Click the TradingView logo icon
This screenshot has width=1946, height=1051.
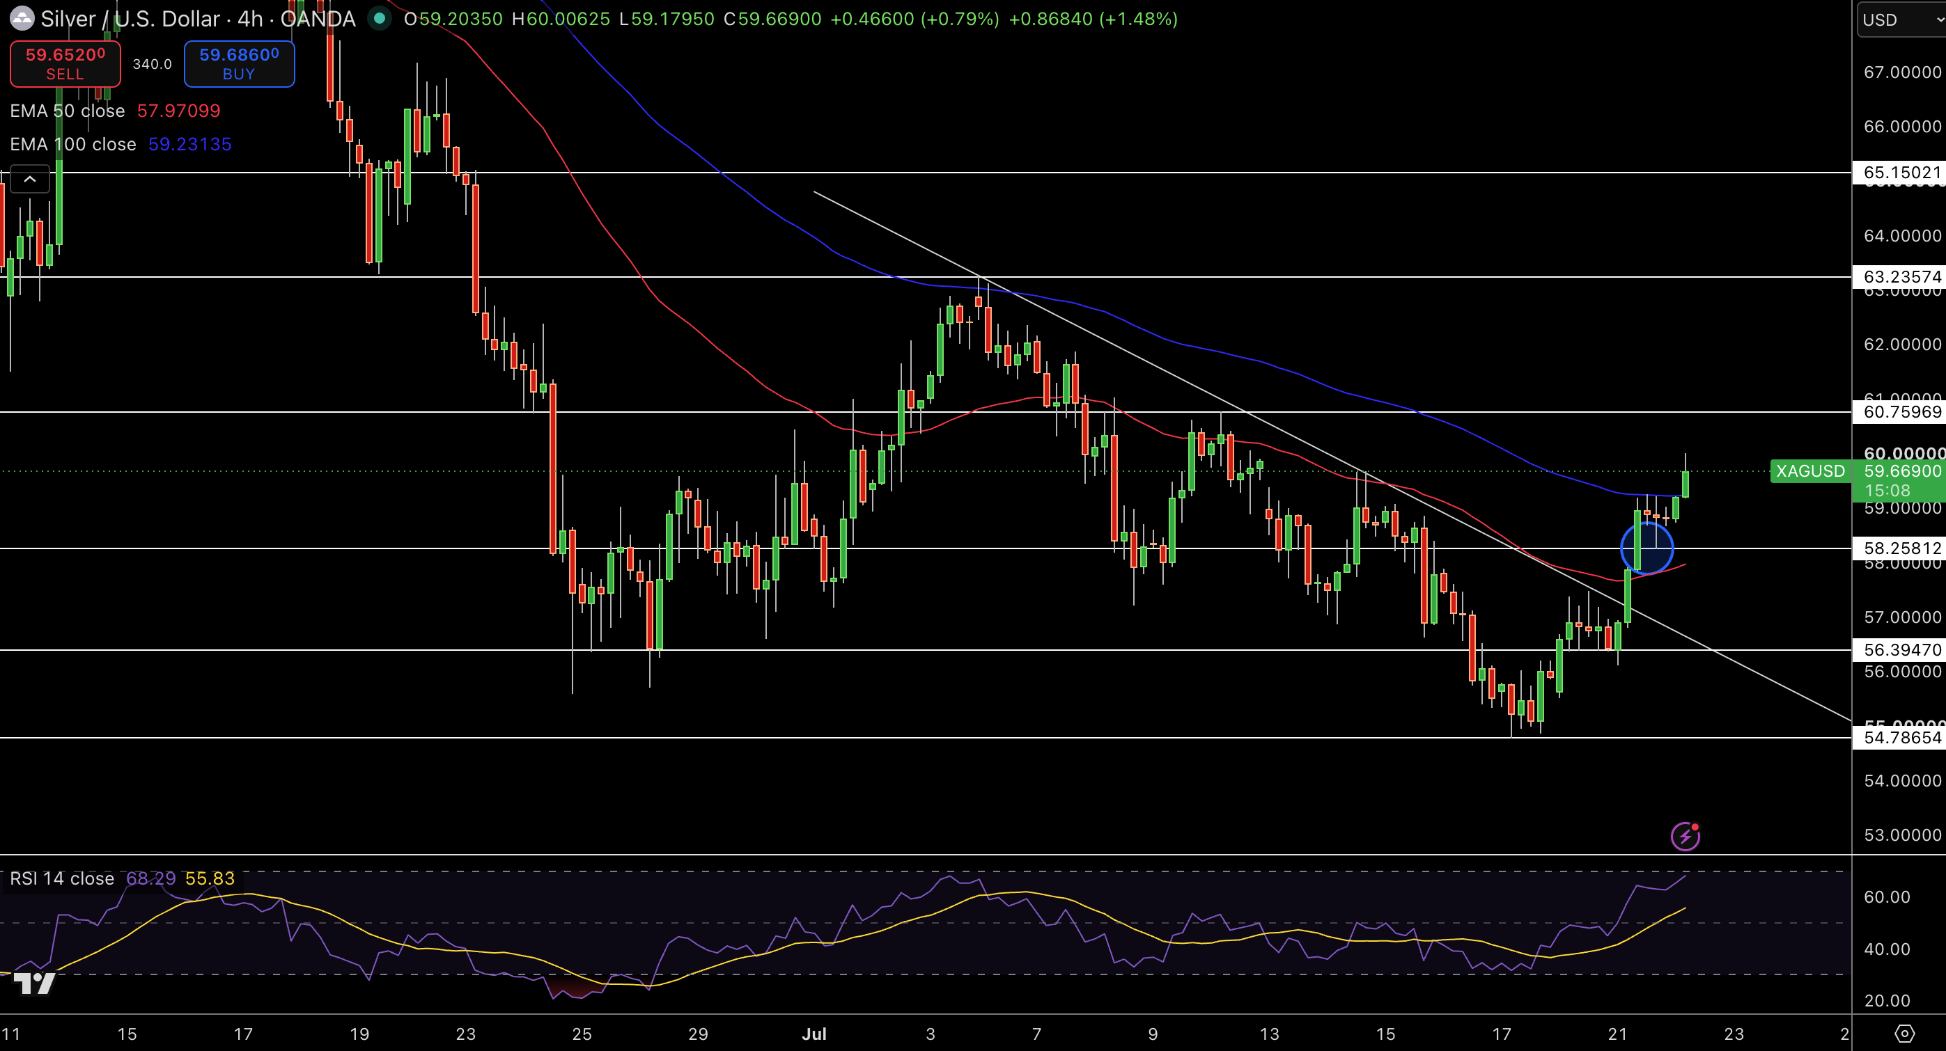[35, 983]
